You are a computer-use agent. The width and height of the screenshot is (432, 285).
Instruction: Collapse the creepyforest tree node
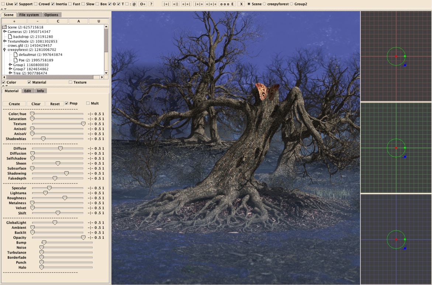point(4,50)
